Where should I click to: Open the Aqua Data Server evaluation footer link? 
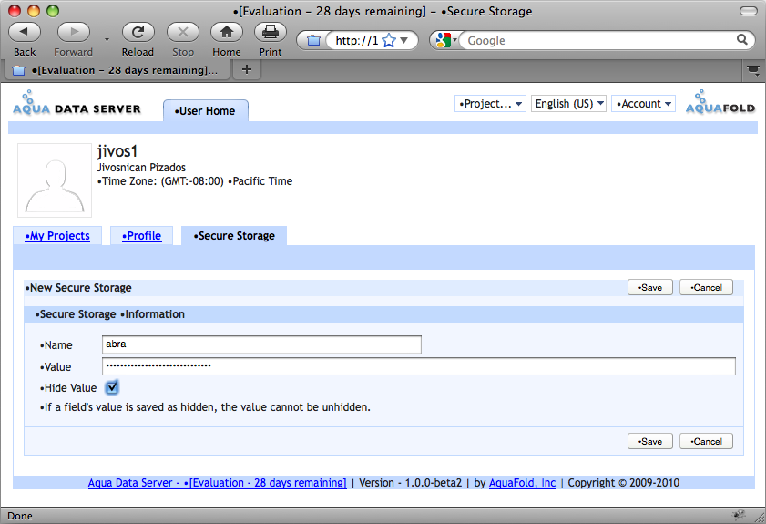pos(218,483)
